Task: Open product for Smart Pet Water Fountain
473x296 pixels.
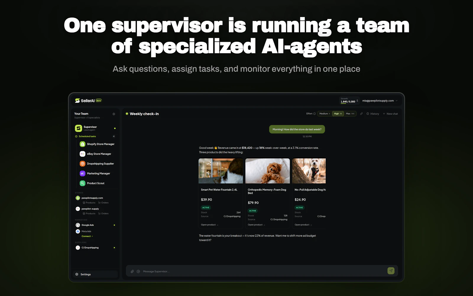Action: tap(210, 225)
